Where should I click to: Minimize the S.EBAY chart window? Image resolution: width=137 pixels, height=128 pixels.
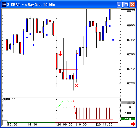120,4
